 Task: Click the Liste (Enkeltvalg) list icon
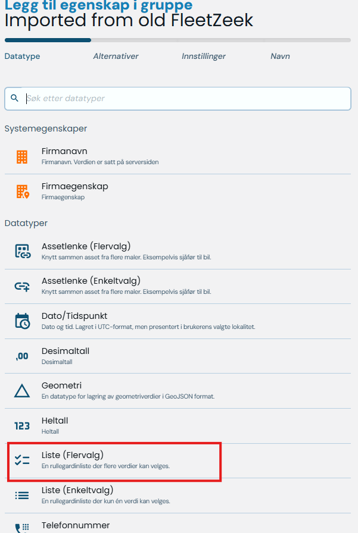(22, 495)
